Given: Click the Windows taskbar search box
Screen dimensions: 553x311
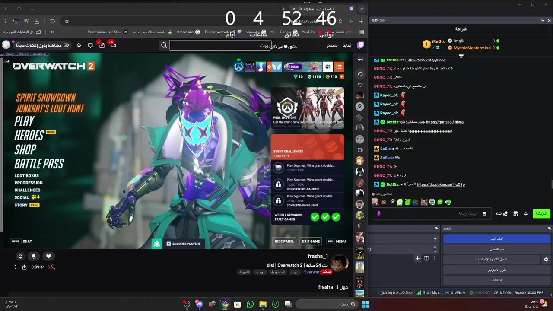Looking at the screenshot, I should point(328,304).
